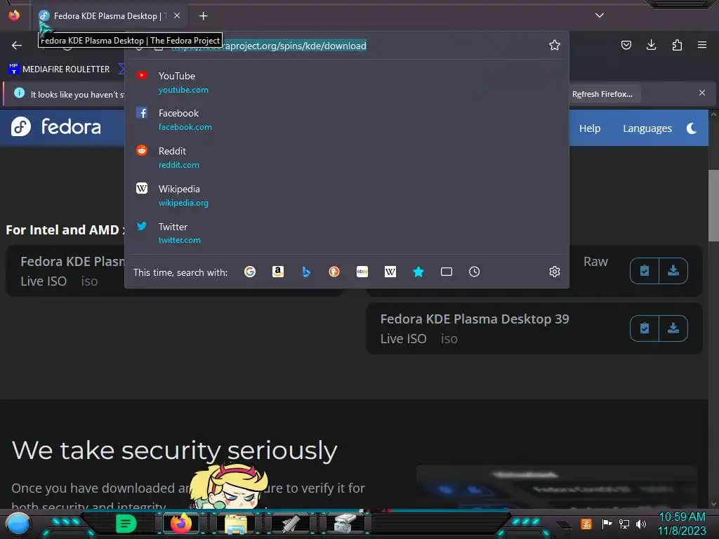Close the Fedora KDE Plasma Desktop tab

[177, 15]
